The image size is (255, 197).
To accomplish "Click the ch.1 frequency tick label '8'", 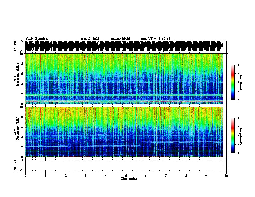I will coord(23,64).
